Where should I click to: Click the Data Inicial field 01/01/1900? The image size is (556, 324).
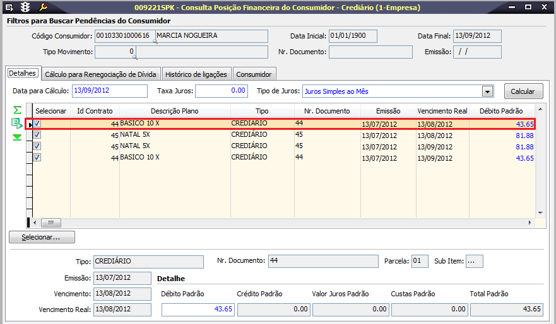(353, 36)
